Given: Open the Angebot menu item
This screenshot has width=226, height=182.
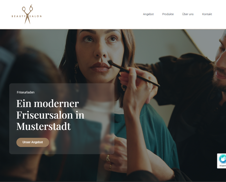Looking at the screenshot, I should click(148, 14).
